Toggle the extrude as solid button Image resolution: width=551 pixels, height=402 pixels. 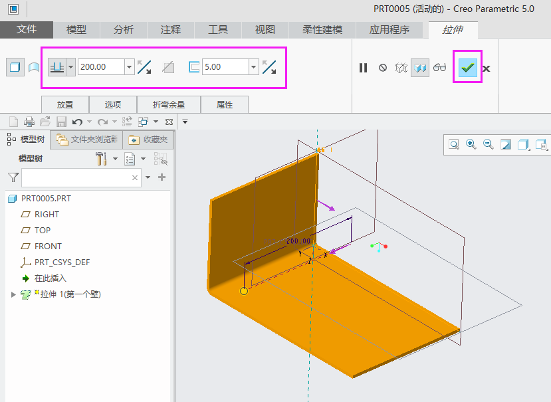pos(15,67)
